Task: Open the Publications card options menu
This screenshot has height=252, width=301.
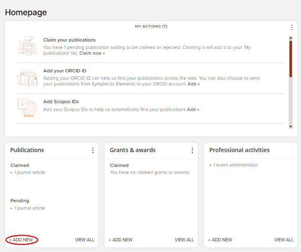Action: pyautogui.click(x=93, y=150)
